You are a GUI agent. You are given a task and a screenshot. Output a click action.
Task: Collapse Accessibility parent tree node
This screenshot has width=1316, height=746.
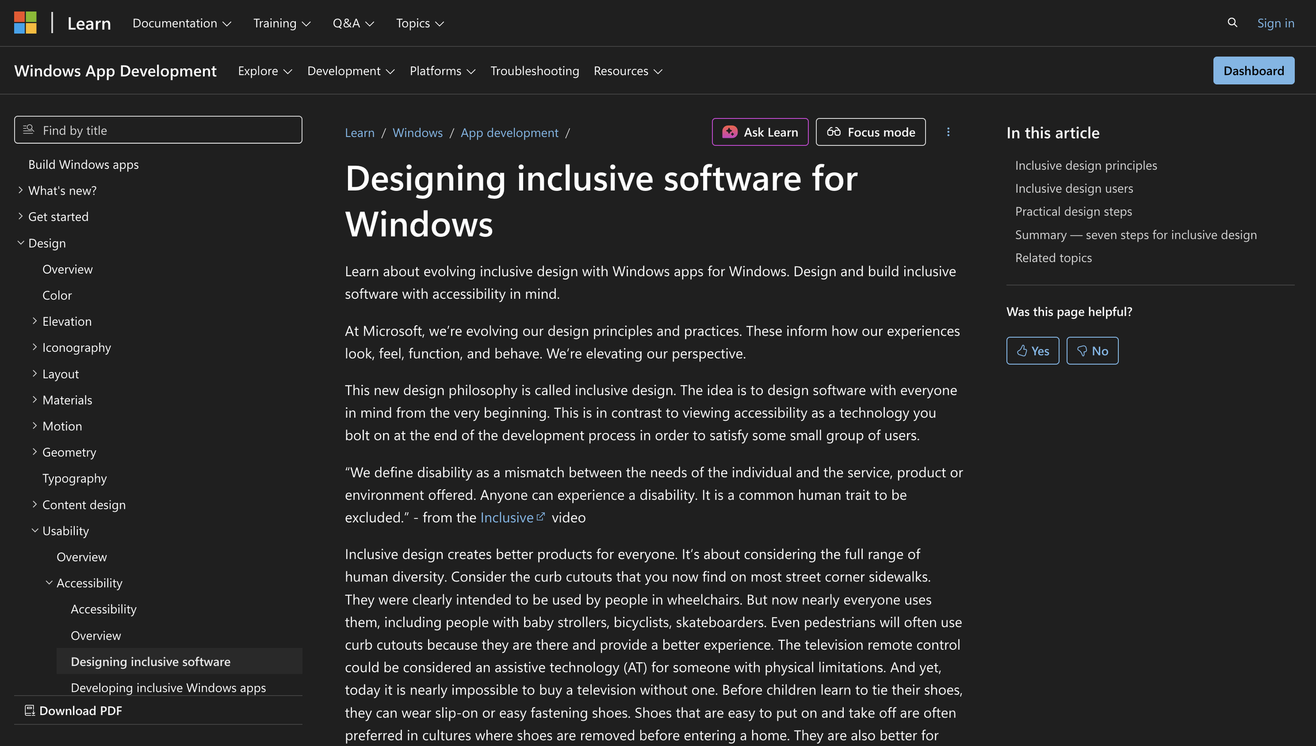coord(48,583)
